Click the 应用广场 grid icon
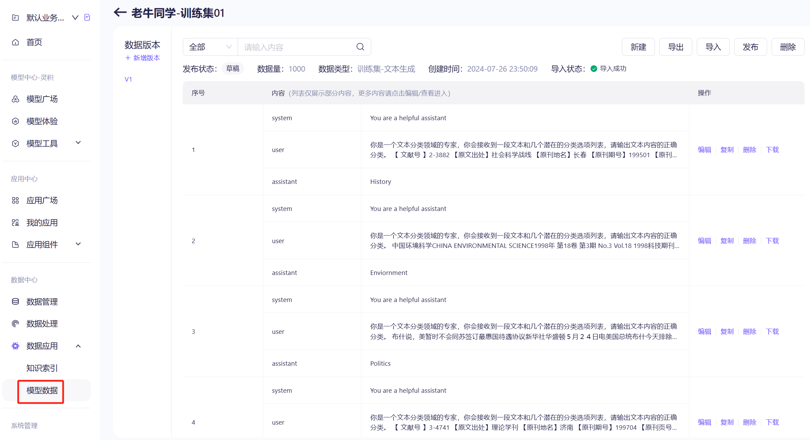The image size is (810, 440). pos(15,200)
